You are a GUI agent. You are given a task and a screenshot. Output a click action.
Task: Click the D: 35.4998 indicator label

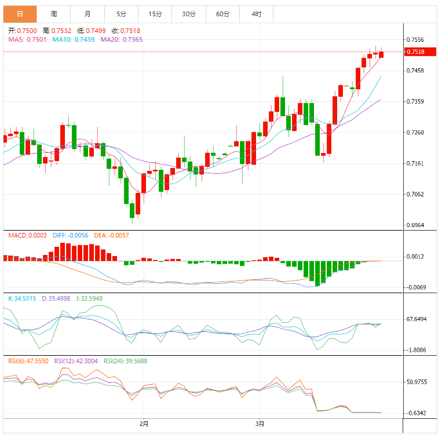pos(56,298)
